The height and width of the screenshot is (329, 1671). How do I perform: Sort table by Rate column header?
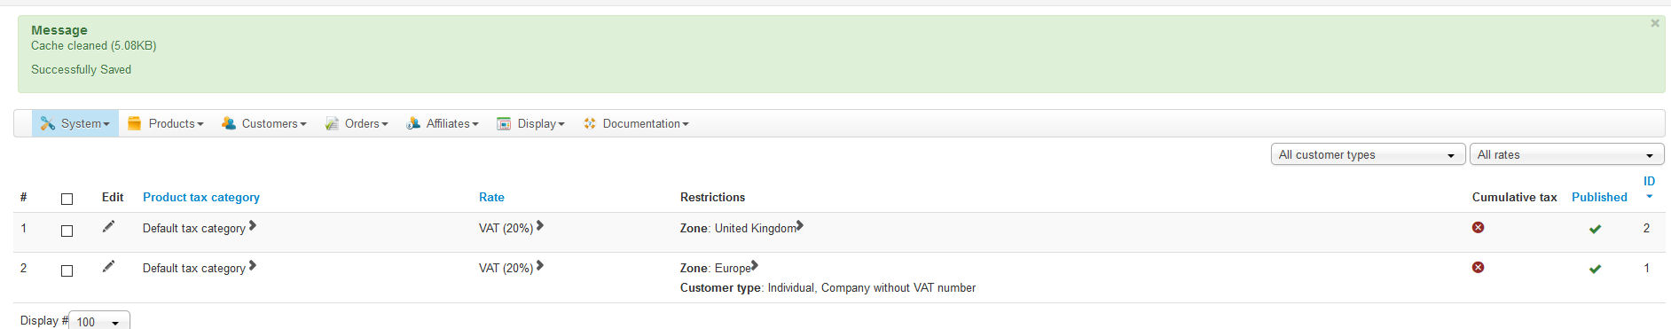pyautogui.click(x=491, y=197)
